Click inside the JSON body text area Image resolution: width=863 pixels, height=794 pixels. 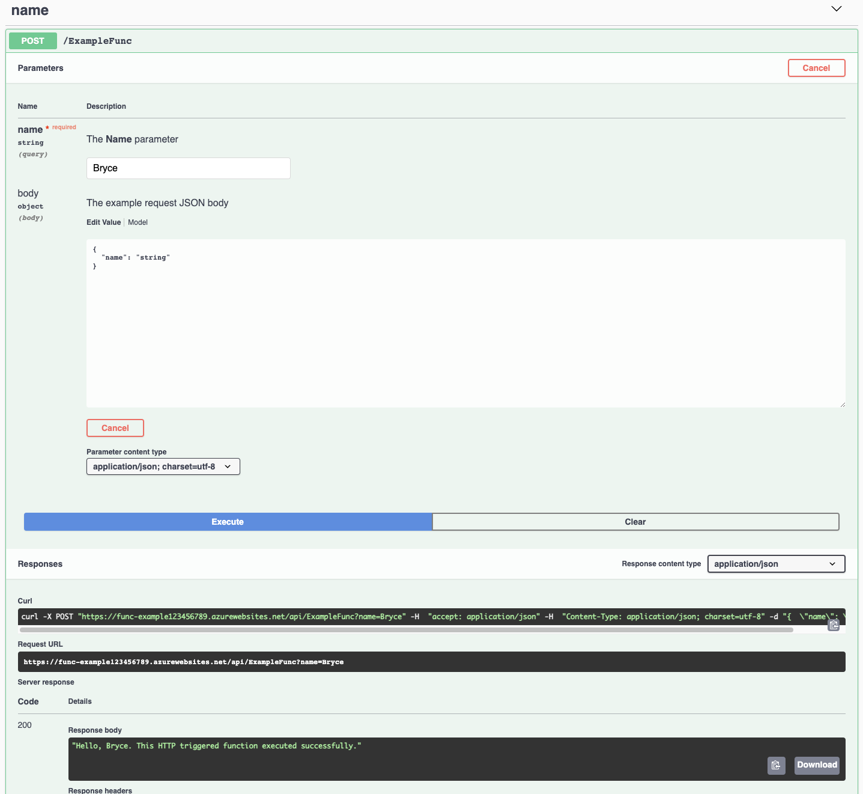tap(465, 323)
